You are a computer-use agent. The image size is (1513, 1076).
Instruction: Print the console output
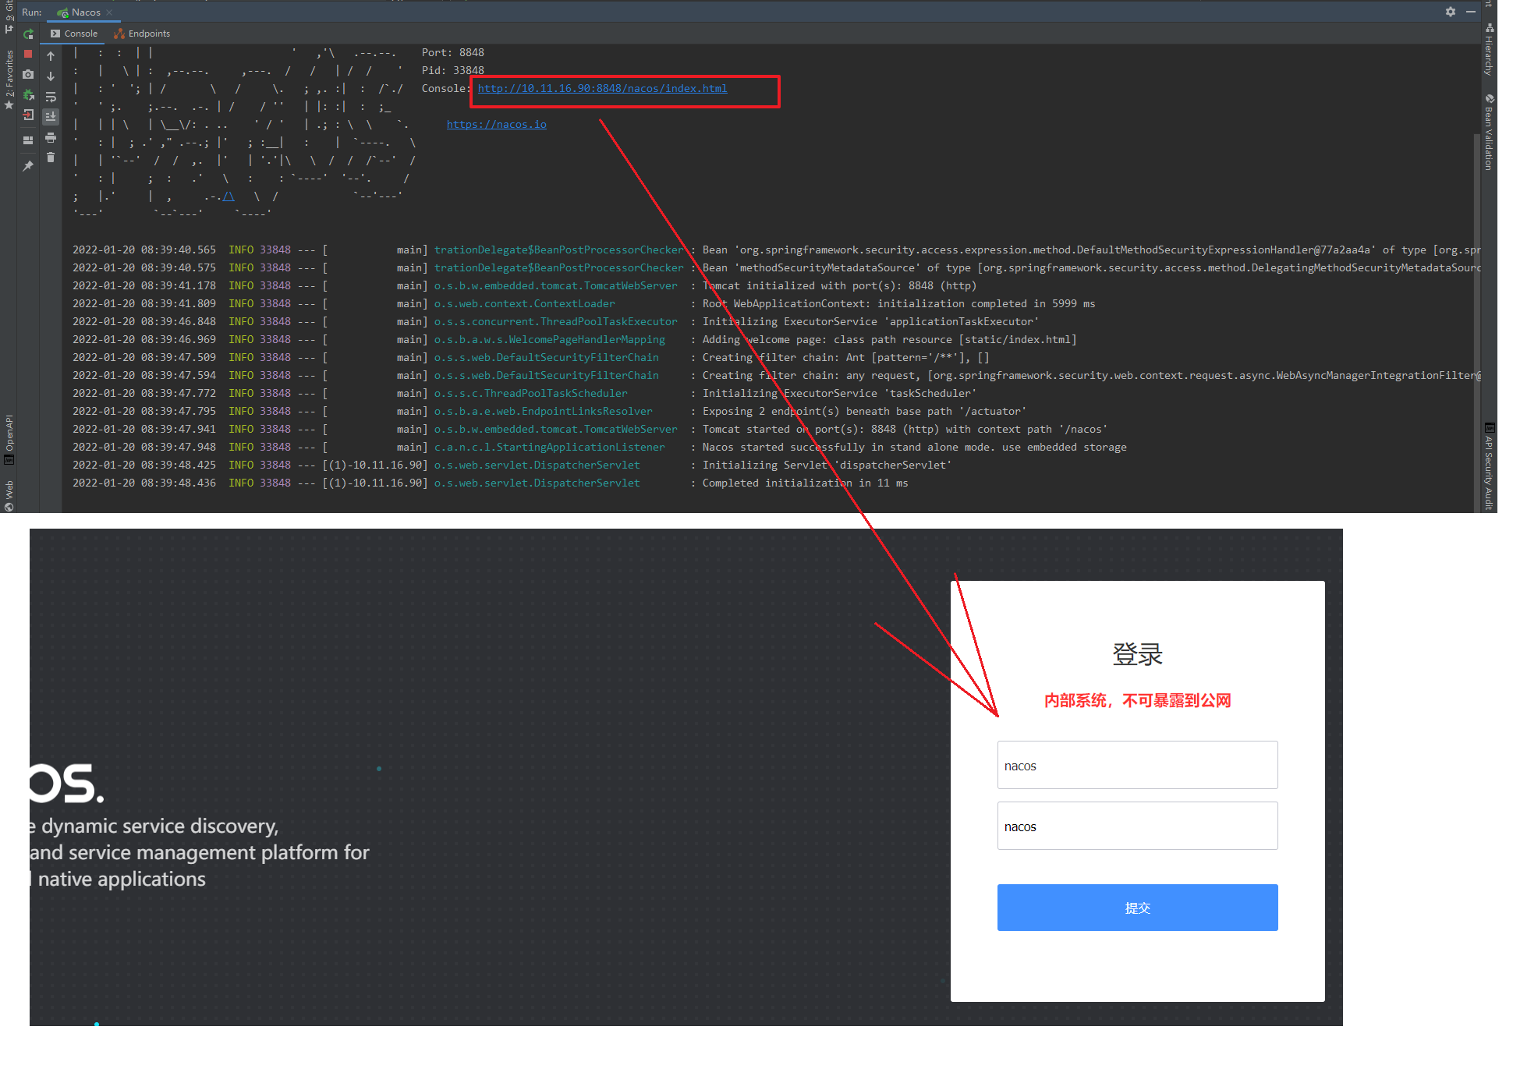click(51, 137)
